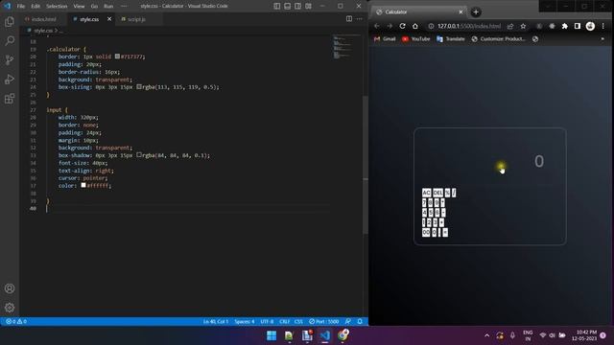Open notifications bell in status bar
614x345 pixels.
360,322
